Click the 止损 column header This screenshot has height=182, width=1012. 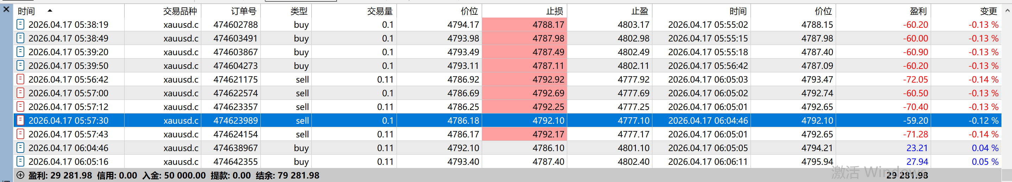tap(554, 11)
